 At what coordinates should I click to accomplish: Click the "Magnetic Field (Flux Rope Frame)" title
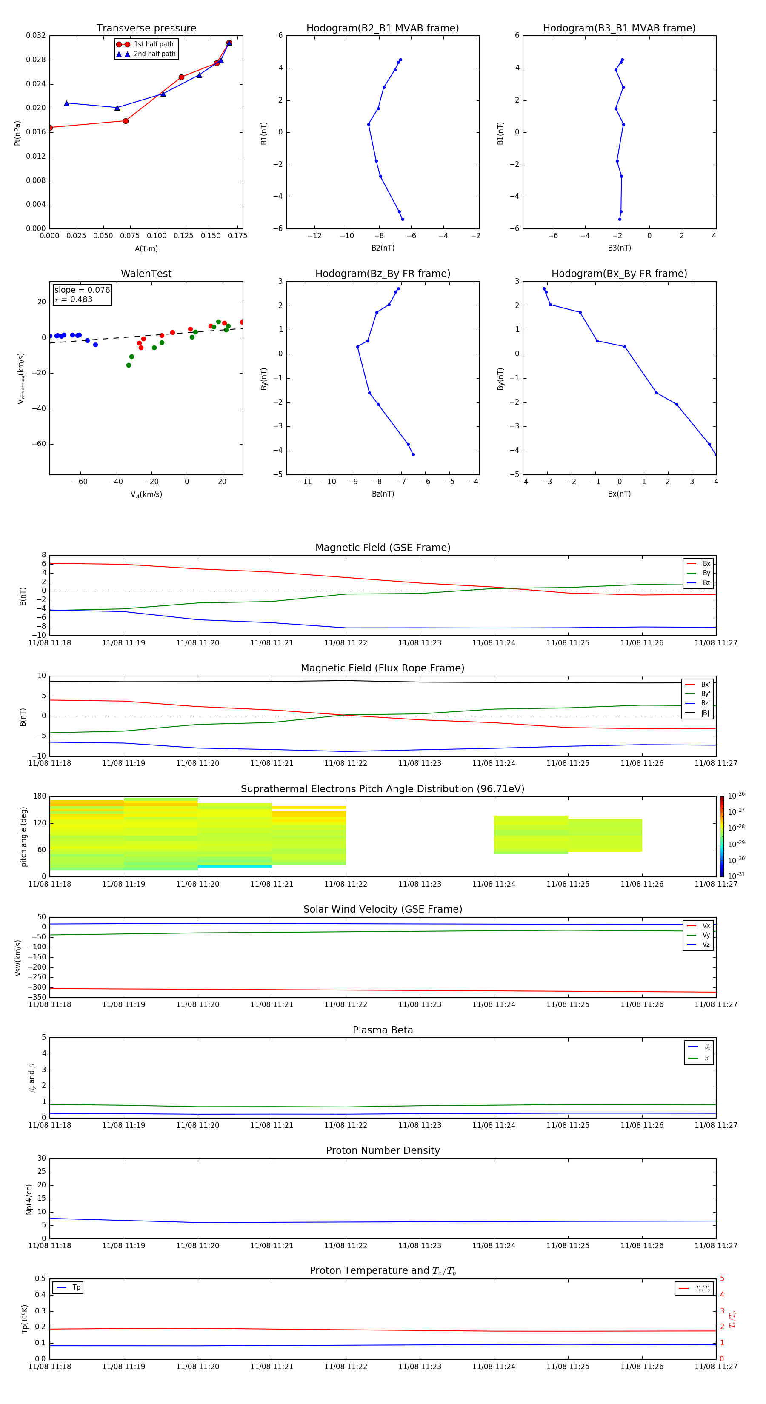pos(383,668)
